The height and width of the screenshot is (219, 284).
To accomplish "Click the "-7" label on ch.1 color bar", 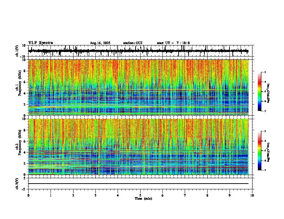I will (x=264, y=111).
